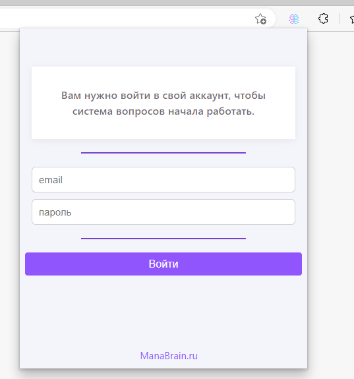Click the purple divider above email field
Screen dimensions: 354x379
[x=163, y=153]
